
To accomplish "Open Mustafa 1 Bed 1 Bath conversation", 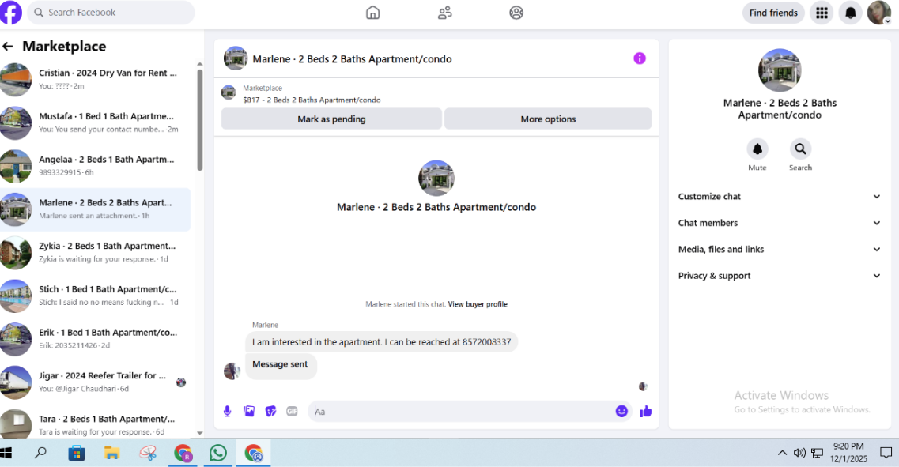I will (95, 122).
